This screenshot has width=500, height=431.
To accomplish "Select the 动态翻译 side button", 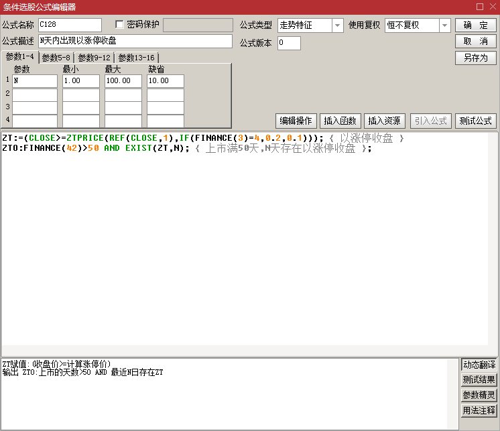I will coord(479,365).
